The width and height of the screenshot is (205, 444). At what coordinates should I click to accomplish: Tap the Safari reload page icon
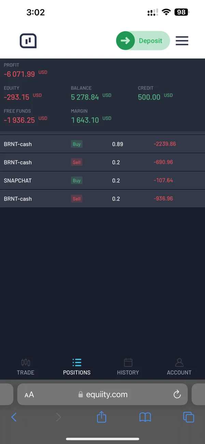[x=177, y=394]
